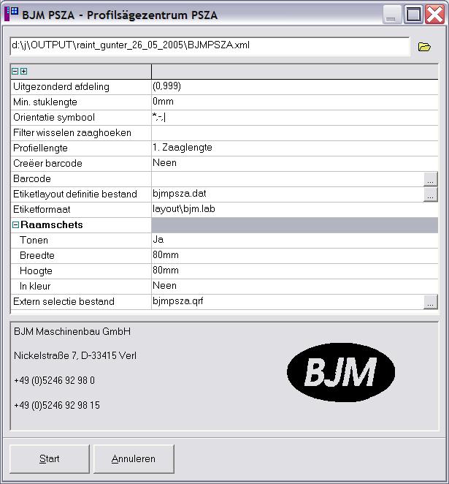
Task: Select the Etiketformaat row label
Action: click(42, 210)
